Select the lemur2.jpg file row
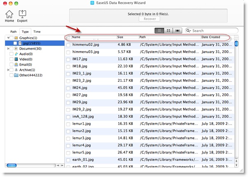 click(x=150, y=131)
